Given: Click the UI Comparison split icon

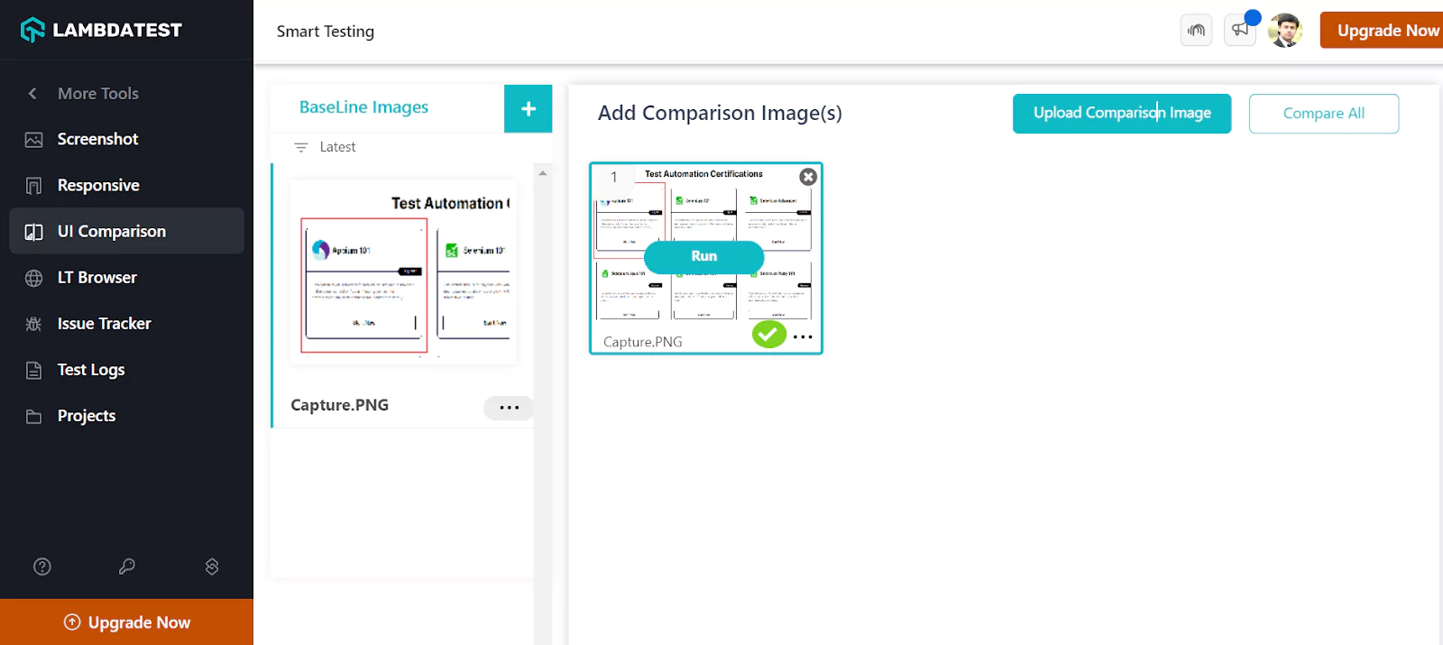Looking at the screenshot, I should 33,232.
